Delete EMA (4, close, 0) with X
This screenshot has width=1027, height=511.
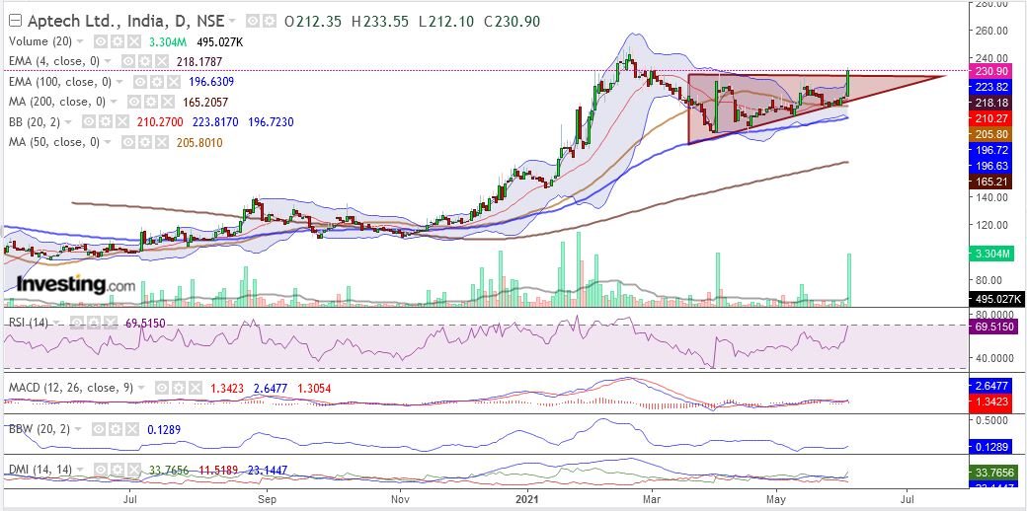click(160, 61)
